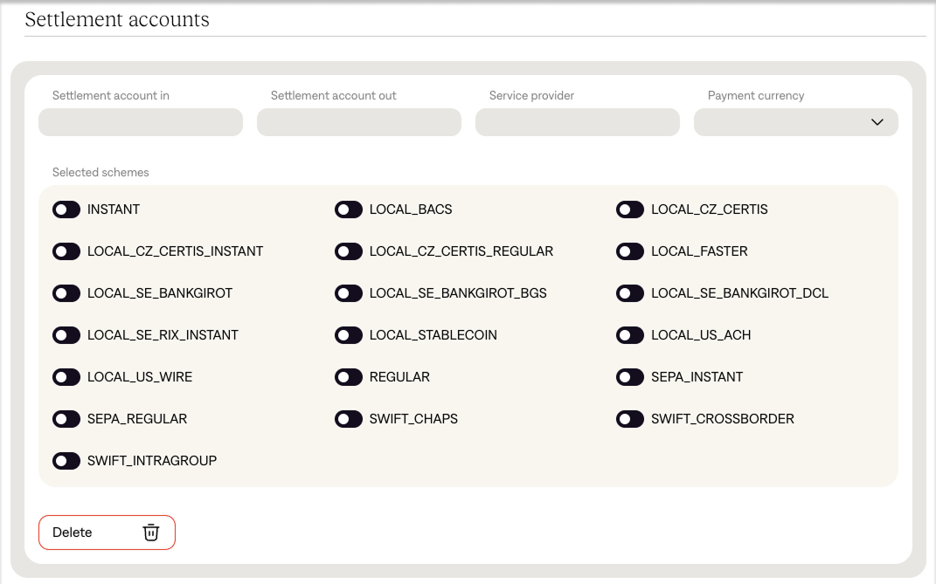Click the Settlement account out field
Screen dimensions: 936x584
click(x=359, y=122)
